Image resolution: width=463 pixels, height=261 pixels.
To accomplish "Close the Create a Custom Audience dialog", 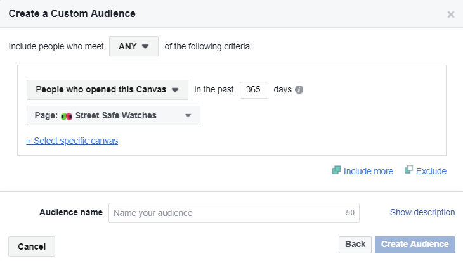I will pos(450,15).
